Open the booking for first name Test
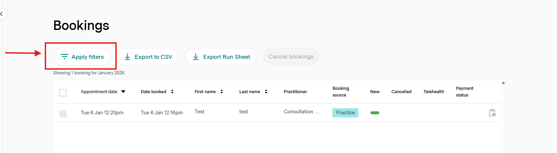 (x=199, y=112)
